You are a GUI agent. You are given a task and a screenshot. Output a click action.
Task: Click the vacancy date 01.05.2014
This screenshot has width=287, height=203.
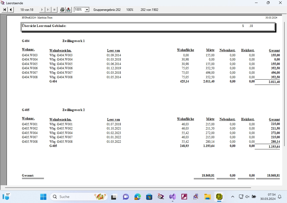(114, 77)
